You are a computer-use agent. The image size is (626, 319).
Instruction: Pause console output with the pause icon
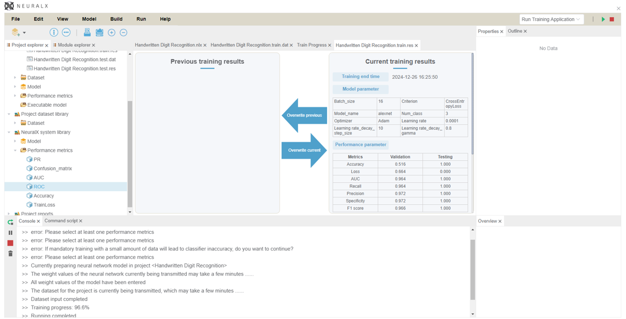10,233
